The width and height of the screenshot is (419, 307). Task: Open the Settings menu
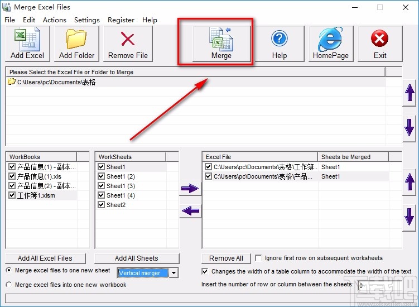[x=87, y=20]
